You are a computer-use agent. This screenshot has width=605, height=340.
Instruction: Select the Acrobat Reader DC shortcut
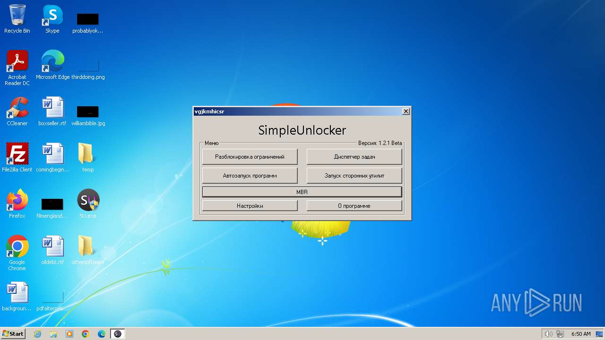coord(17,68)
